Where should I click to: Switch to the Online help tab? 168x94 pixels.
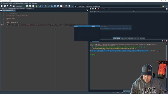click(142, 38)
